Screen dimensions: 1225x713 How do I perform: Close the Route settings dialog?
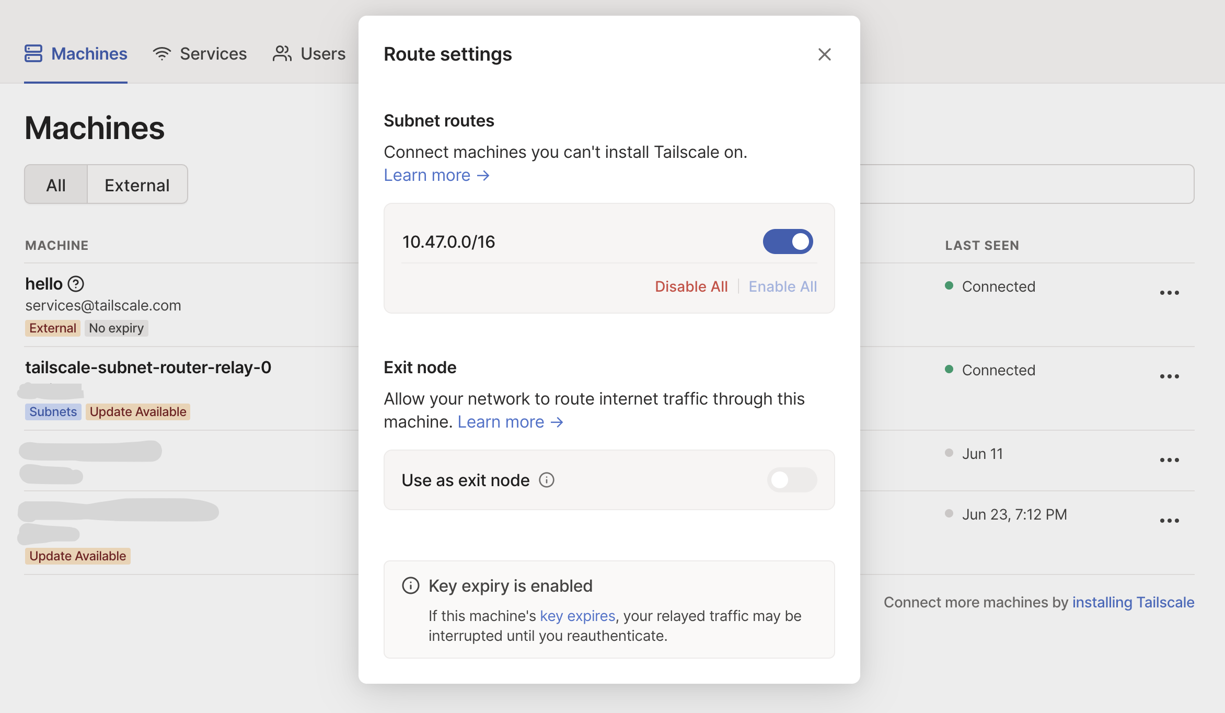click(x=824, y=54)
